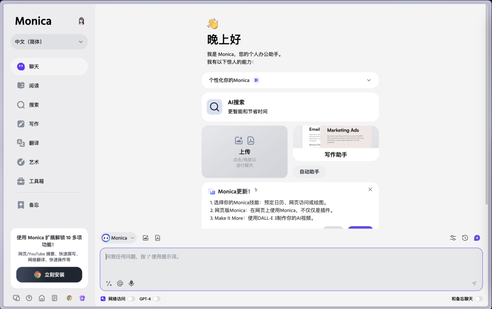Screen dimensions: 492x309
Task: Click the vertical scrollbar on the right
Action: [487, 105]
